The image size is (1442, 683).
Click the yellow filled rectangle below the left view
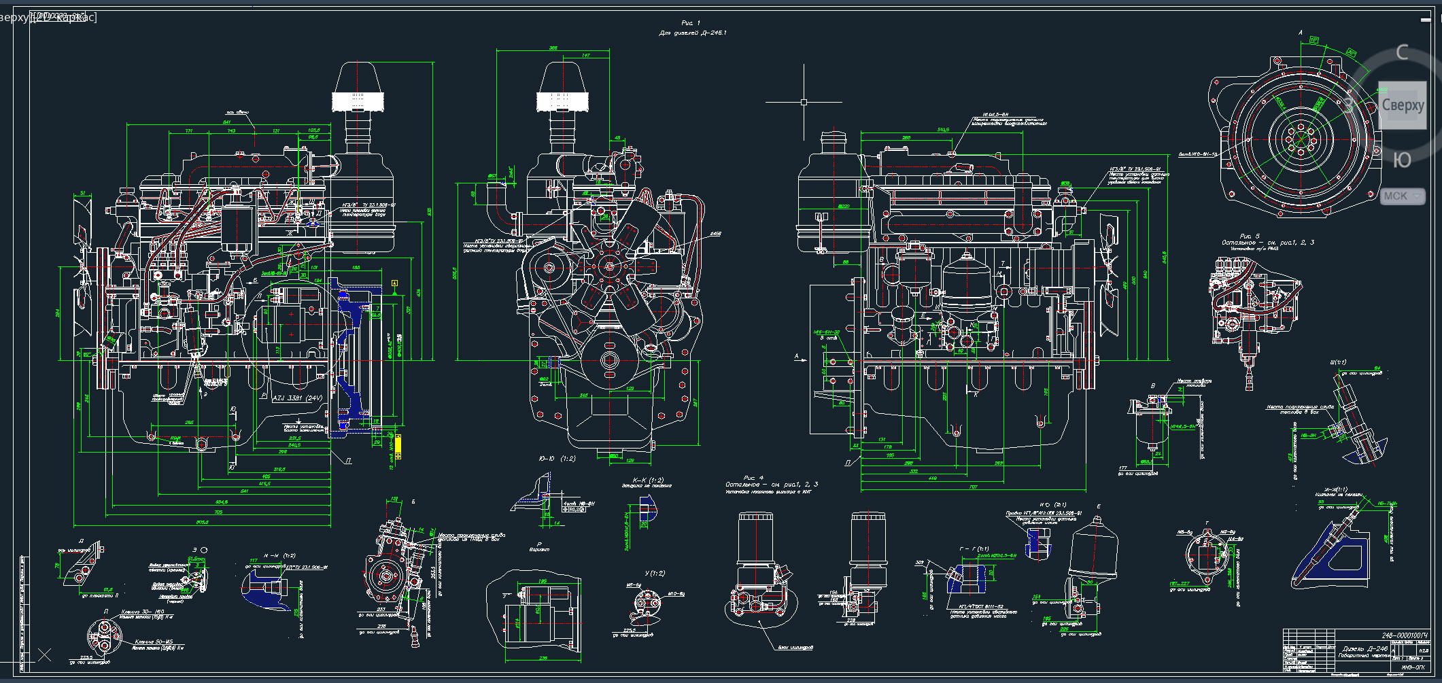(398, 444)
